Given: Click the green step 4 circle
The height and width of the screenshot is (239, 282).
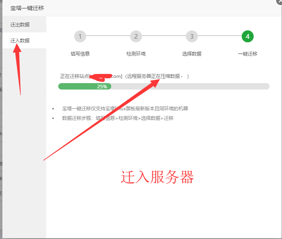Looking at the screenshot, I should coord(248,36).
